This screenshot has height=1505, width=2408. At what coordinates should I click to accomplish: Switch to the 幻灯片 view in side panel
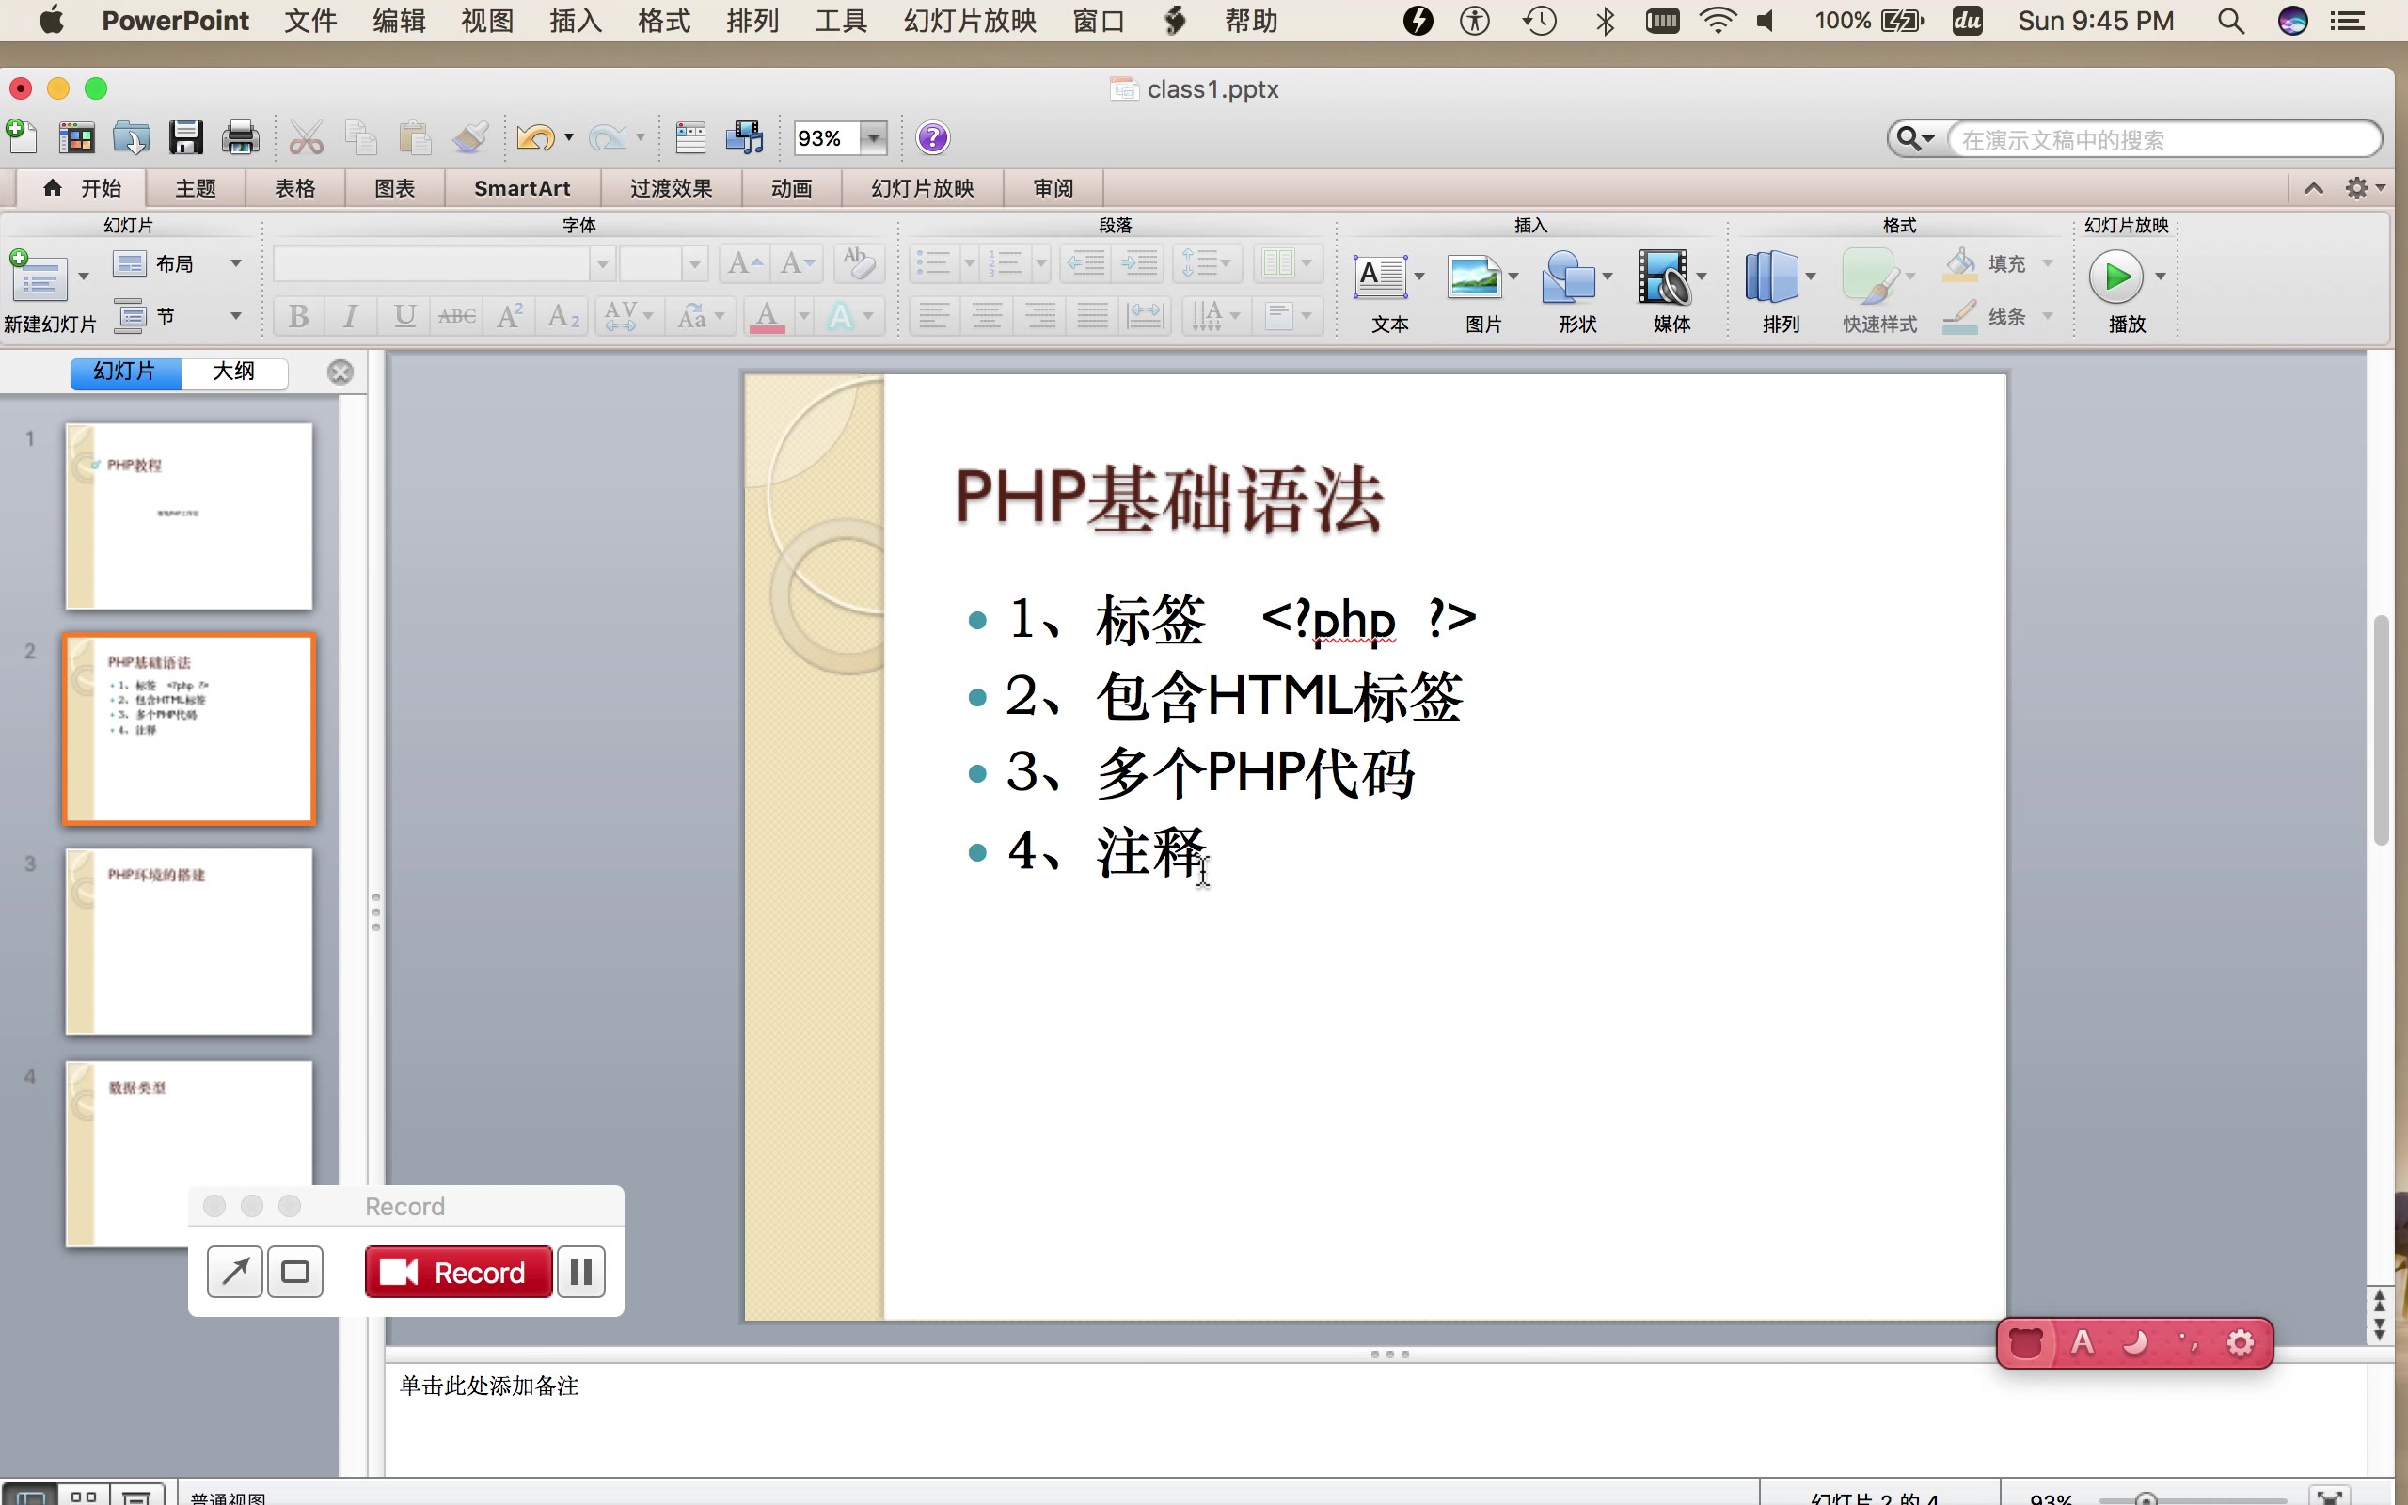[125, 372]
